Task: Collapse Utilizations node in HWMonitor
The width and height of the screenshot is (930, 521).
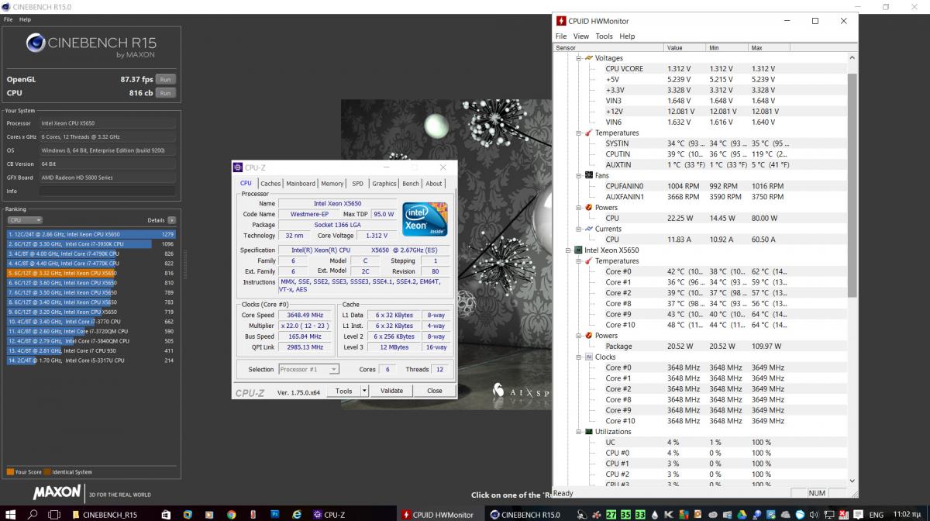Action: tap(579, 432)
